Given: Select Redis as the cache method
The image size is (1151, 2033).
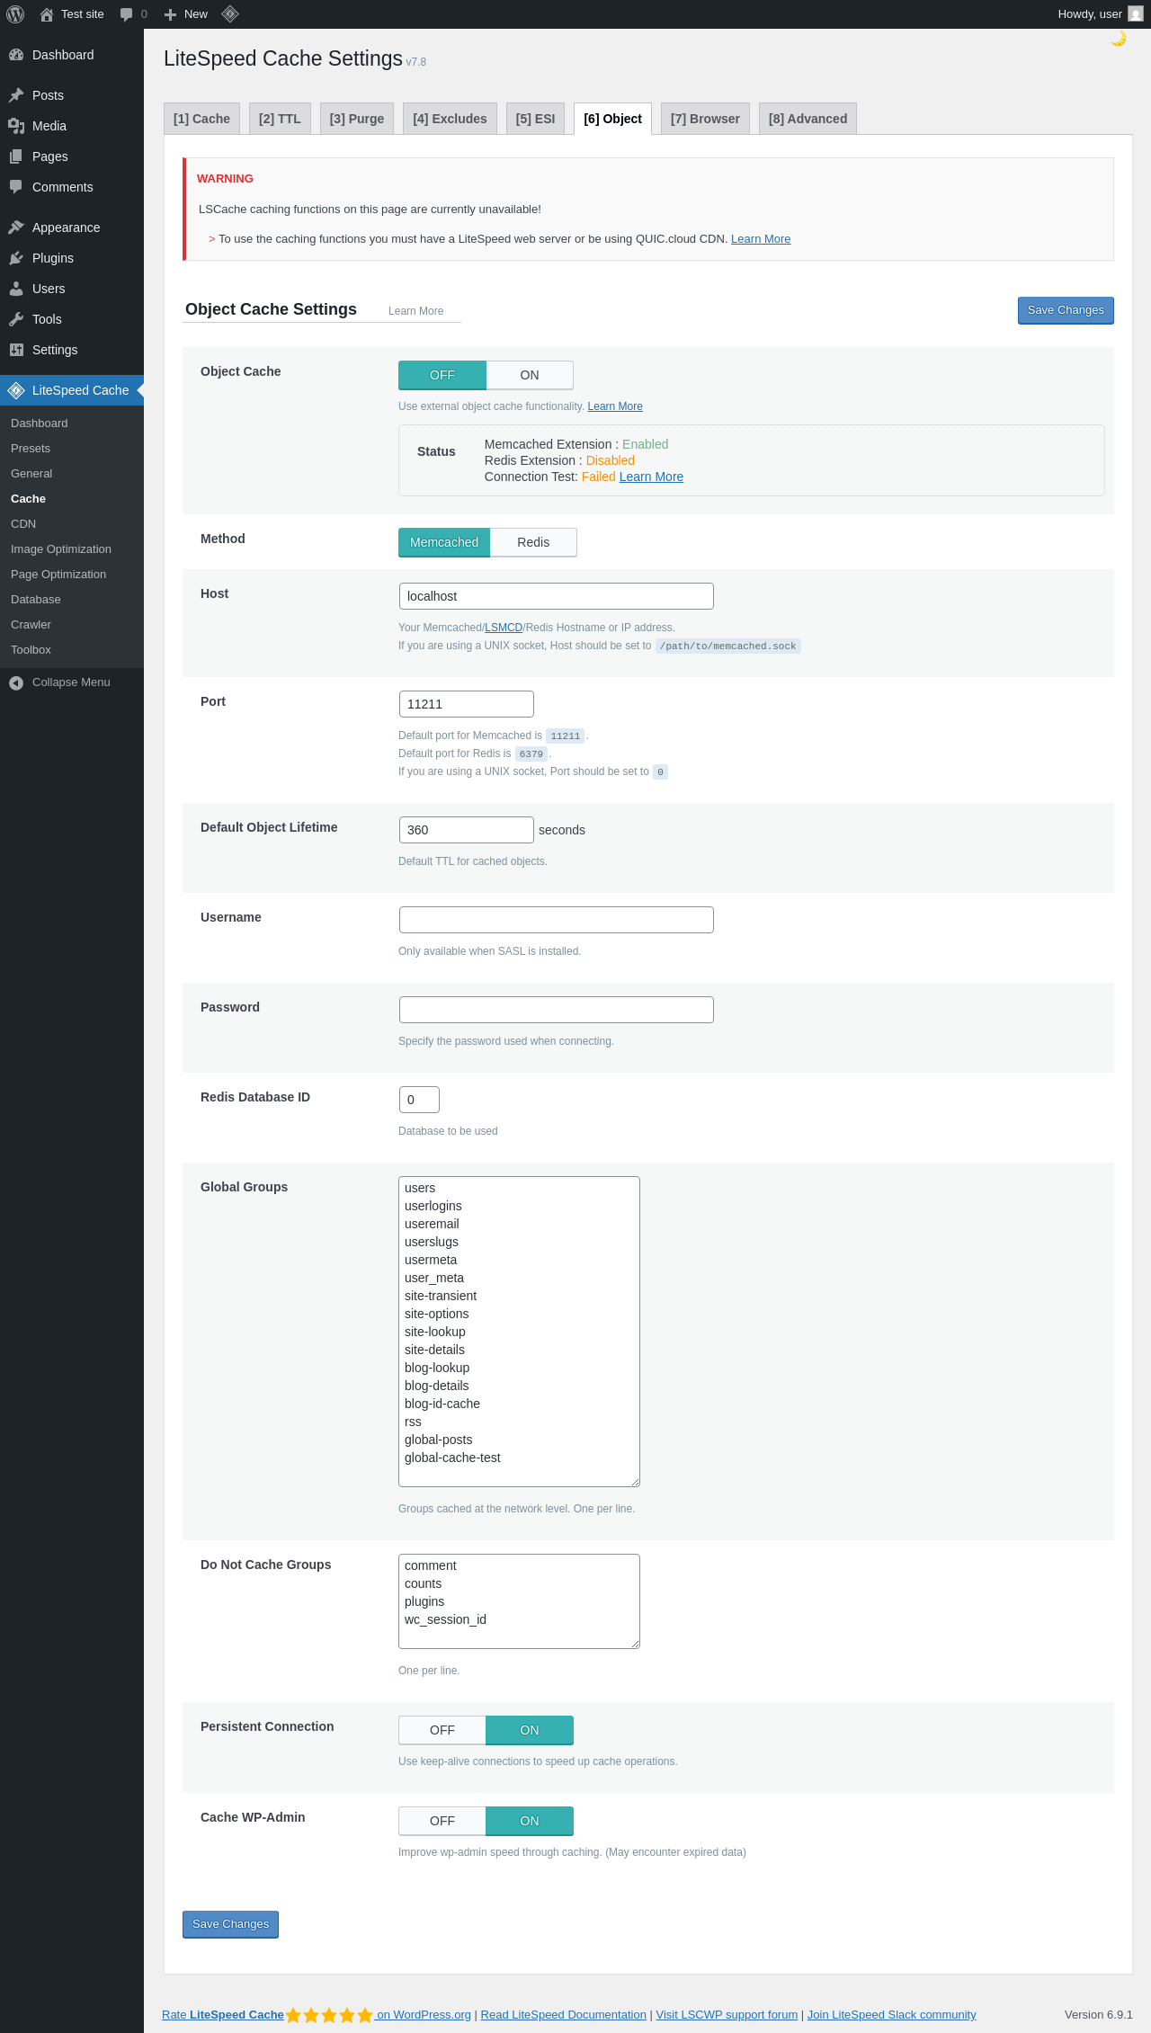Looking at the screenshot, I should click(x=533, y=542).
